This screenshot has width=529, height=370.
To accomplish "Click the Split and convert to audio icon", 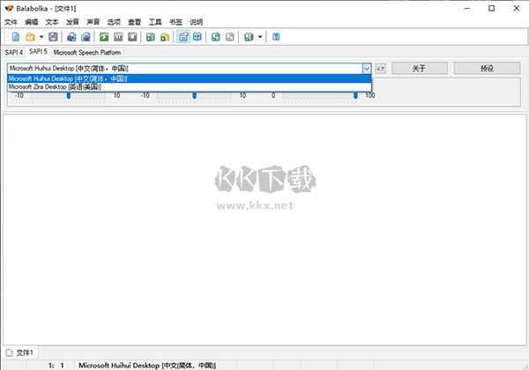I will 86,37.
